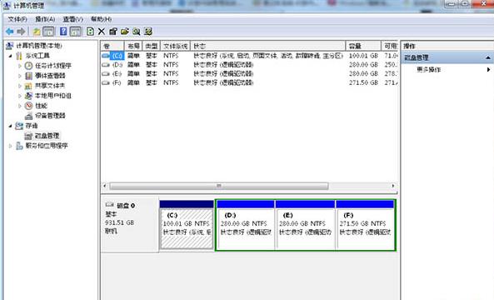Sort by the 卷 column header

(112, 46)
